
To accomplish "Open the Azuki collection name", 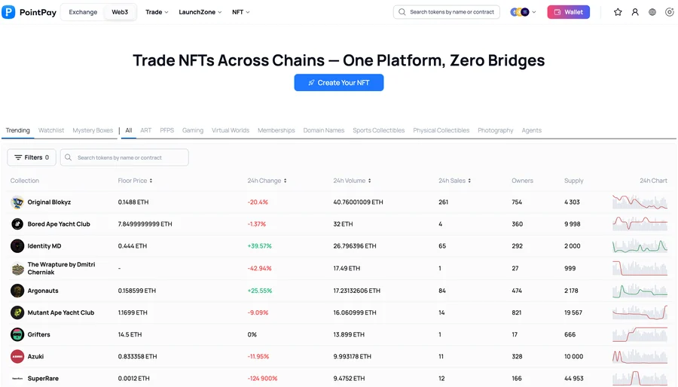I will [35, 356].
